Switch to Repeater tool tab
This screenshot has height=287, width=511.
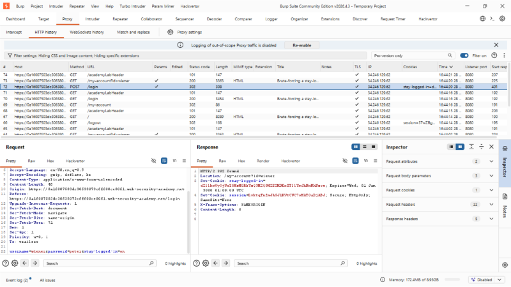120,19
